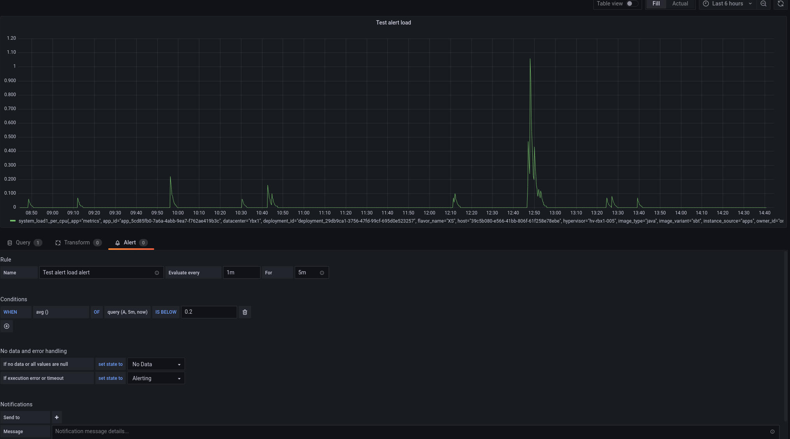Toggle the Table view switch
This screenshot has width=790, height=439.
(x=632, y=4)
